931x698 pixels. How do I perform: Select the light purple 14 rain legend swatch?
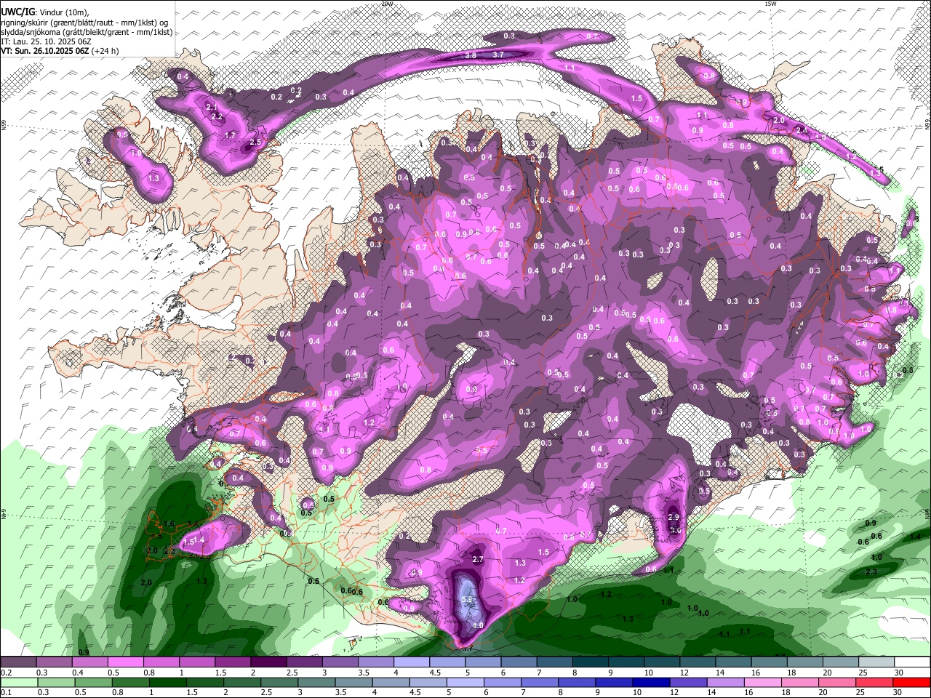[724, 683]
